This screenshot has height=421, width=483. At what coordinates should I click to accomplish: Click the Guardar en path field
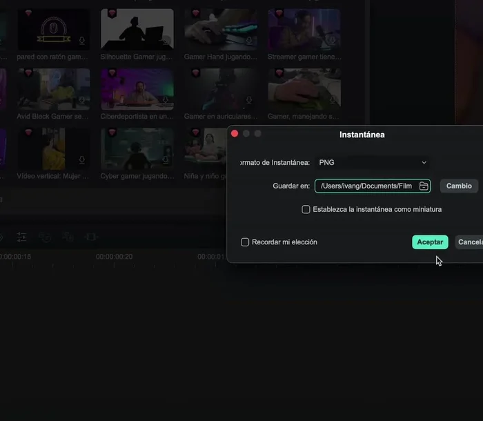click(x=373, y=186)
